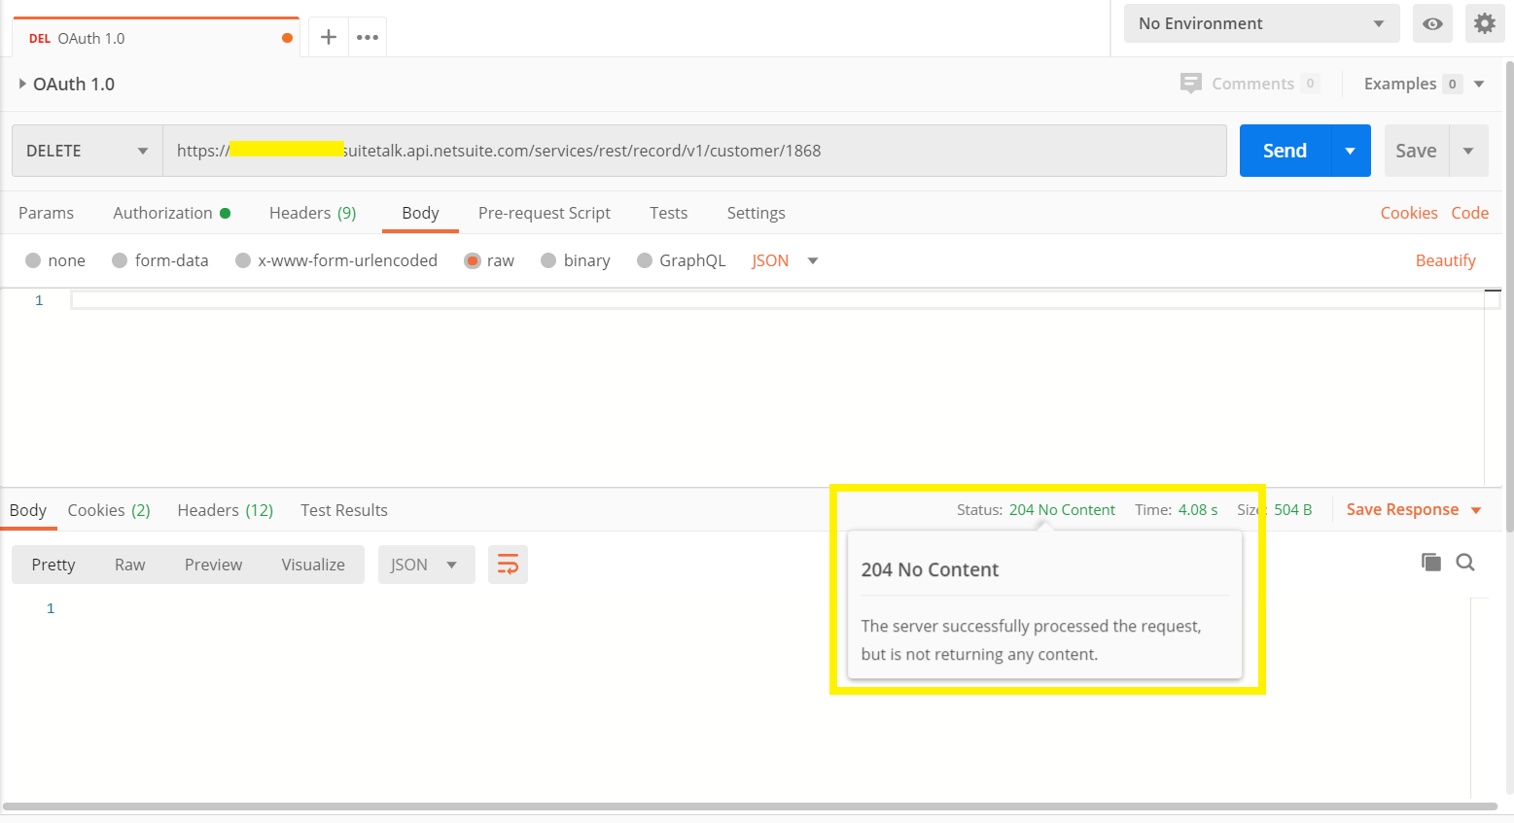This screenshot has width=1514, height=823.
Task: Open the No Environment dropdown
Action: (x=1260, y=23)
